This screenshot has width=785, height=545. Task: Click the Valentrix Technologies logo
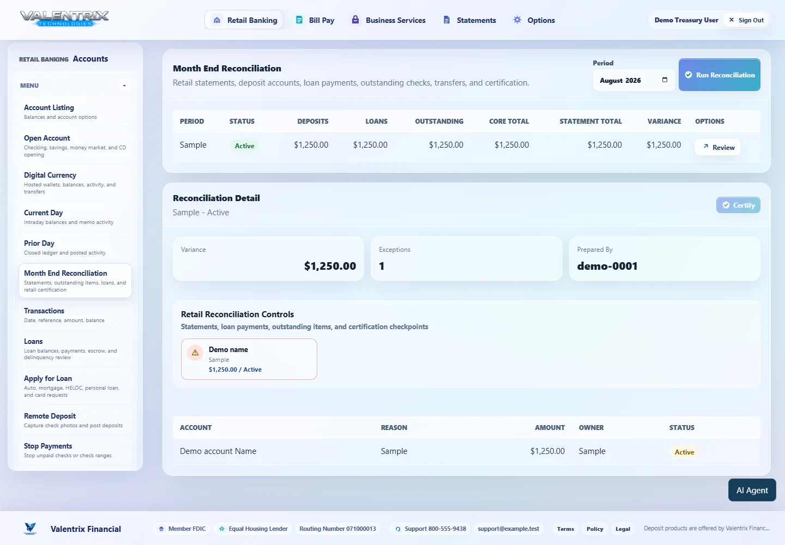(64, 19)
